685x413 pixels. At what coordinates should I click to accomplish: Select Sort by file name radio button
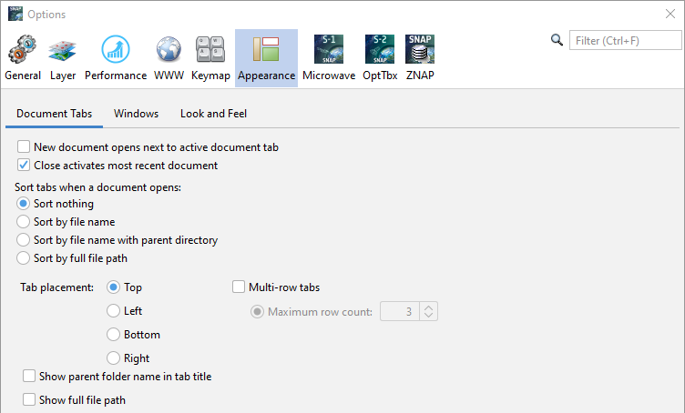click(24, 222)
